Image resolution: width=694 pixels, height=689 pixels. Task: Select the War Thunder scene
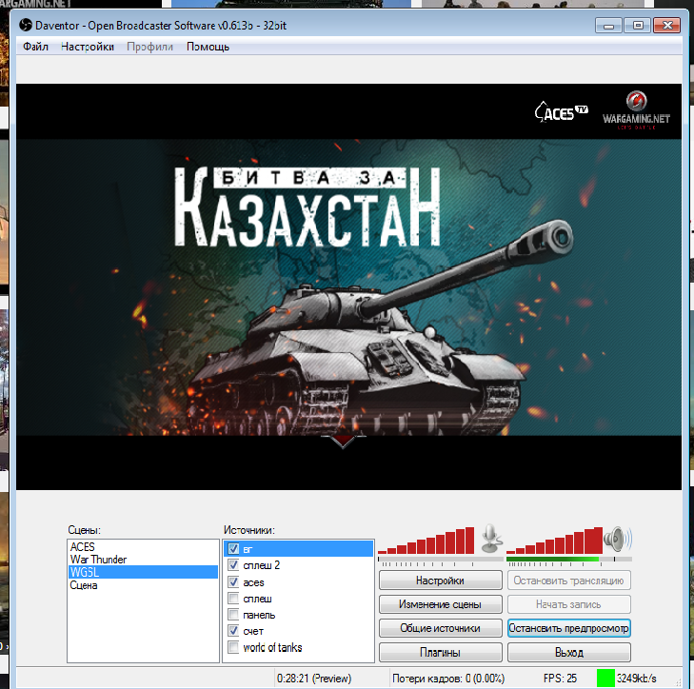click(x=143, y=560)
